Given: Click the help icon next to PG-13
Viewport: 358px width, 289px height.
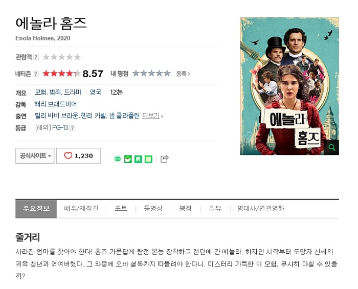Looking at the screenshot, I should coord(72,128).
